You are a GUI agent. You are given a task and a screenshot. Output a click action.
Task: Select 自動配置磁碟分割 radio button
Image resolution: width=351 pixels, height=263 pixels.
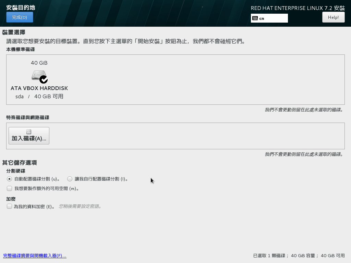click(9, 179)
